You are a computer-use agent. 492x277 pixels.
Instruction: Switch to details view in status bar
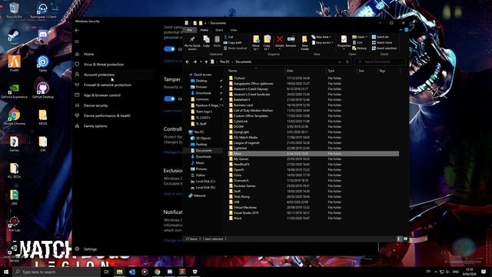click(399, 239)
